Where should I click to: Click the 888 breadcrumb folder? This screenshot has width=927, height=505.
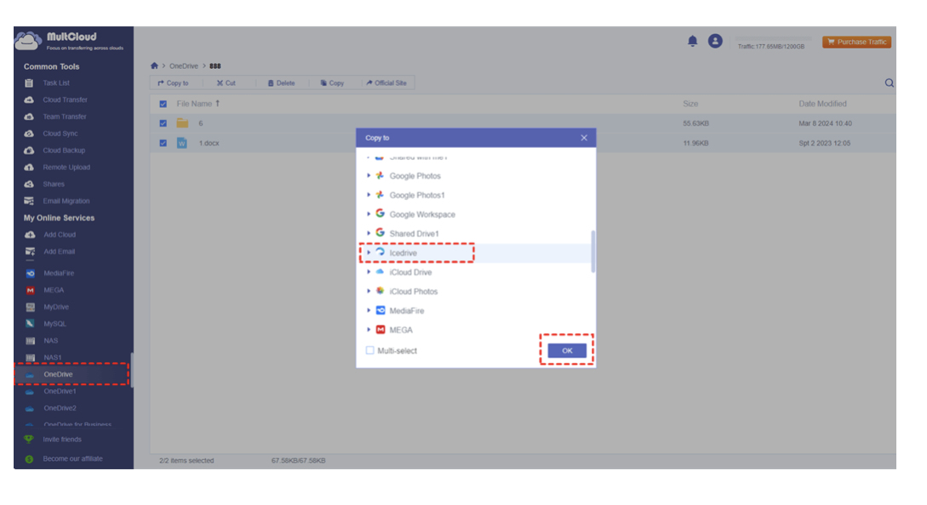click(x=215, y=66)
